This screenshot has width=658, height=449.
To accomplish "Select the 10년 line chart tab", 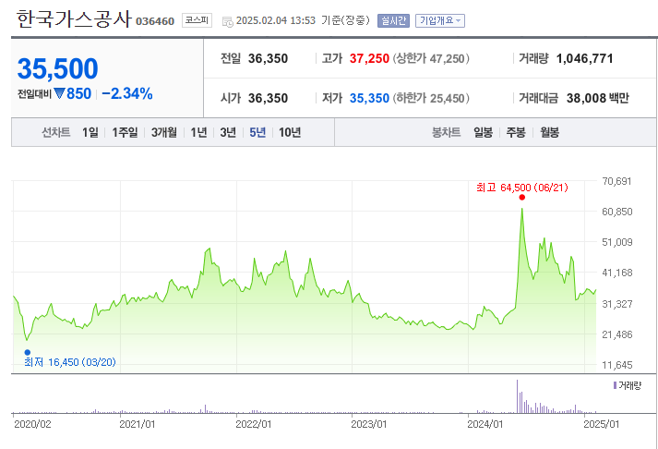I will (290, 133).
